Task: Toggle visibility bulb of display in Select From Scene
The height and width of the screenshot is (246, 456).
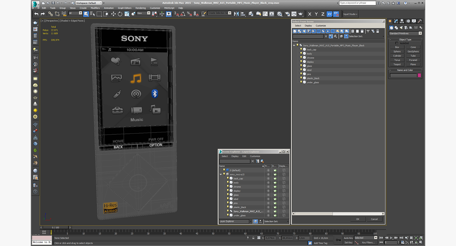Action: [x=301, y=61]
